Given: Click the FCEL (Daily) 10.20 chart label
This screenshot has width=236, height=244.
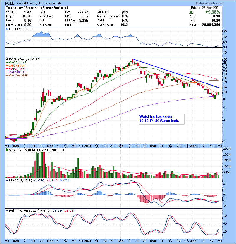Looking at the screenshot, I should click(24, 59).
